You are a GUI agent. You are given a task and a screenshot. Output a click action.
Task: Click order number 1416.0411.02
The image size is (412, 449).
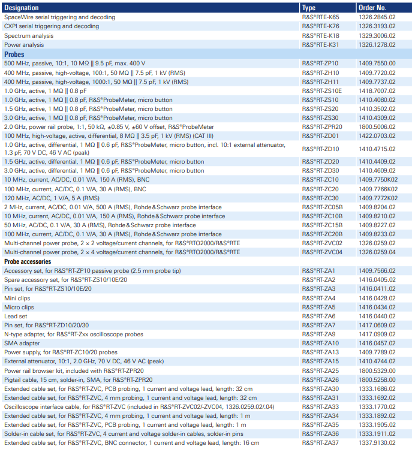point(377,289)
